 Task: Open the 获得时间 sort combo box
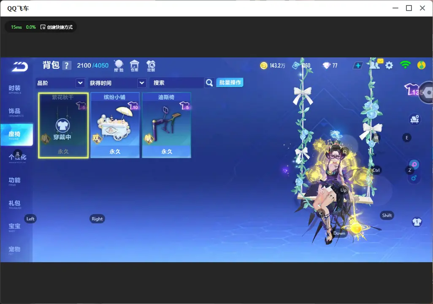tap(117, 83)
